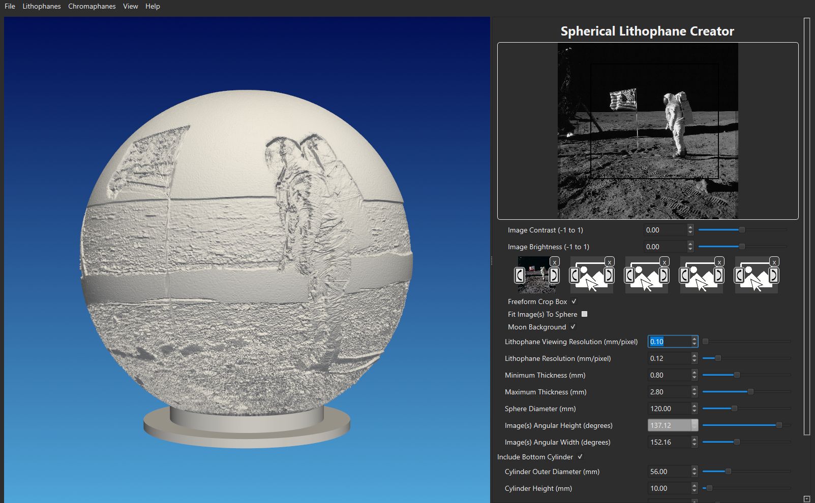Image resolution: width=815 pixels, height=503 pixels.
Task: Enable Fit Image(s) To Sphere
Action: coord(584,314)
